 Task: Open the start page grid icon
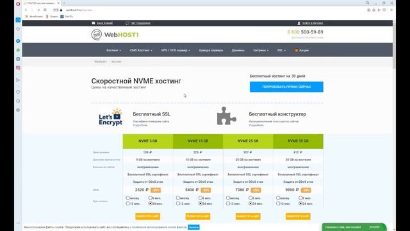tap(45, 10)
